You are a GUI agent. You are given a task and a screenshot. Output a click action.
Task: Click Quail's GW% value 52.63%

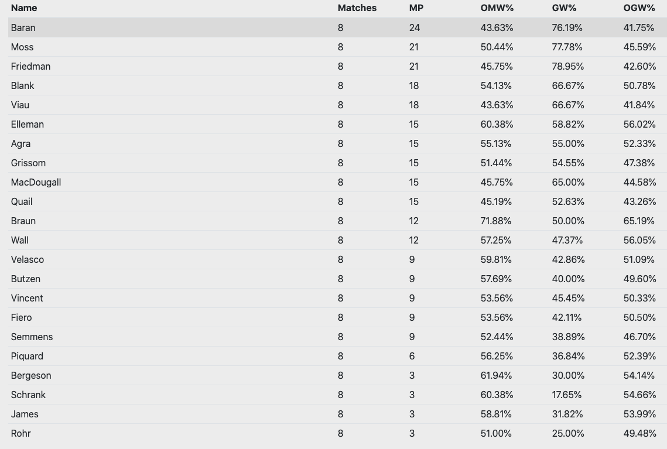click(568, 201)
